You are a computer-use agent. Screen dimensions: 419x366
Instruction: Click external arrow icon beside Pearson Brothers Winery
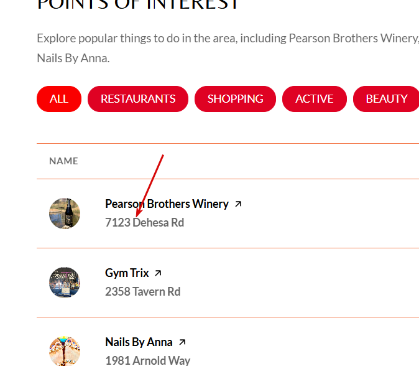pyautogui.click(x=238, y=204)
